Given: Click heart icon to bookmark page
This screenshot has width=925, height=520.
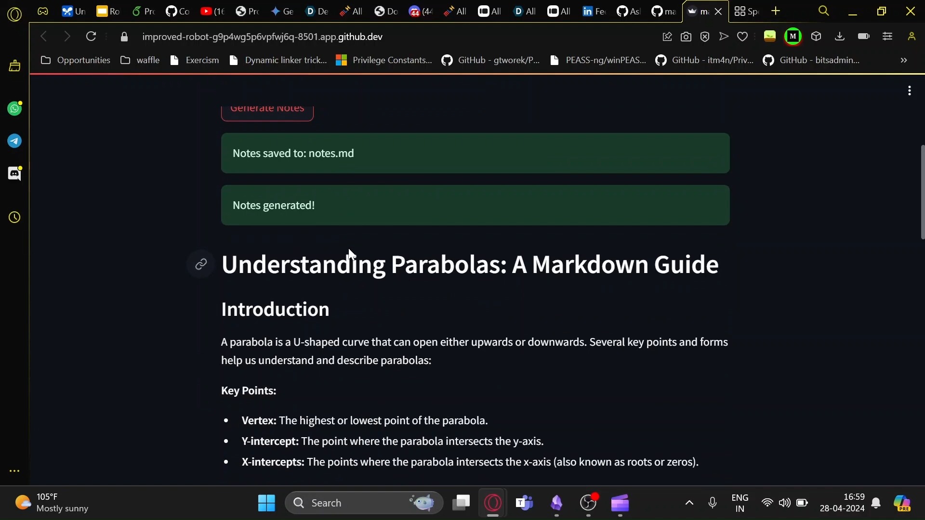Looking at the screenshot, I should pyautogui.click(x=742, y=37).
